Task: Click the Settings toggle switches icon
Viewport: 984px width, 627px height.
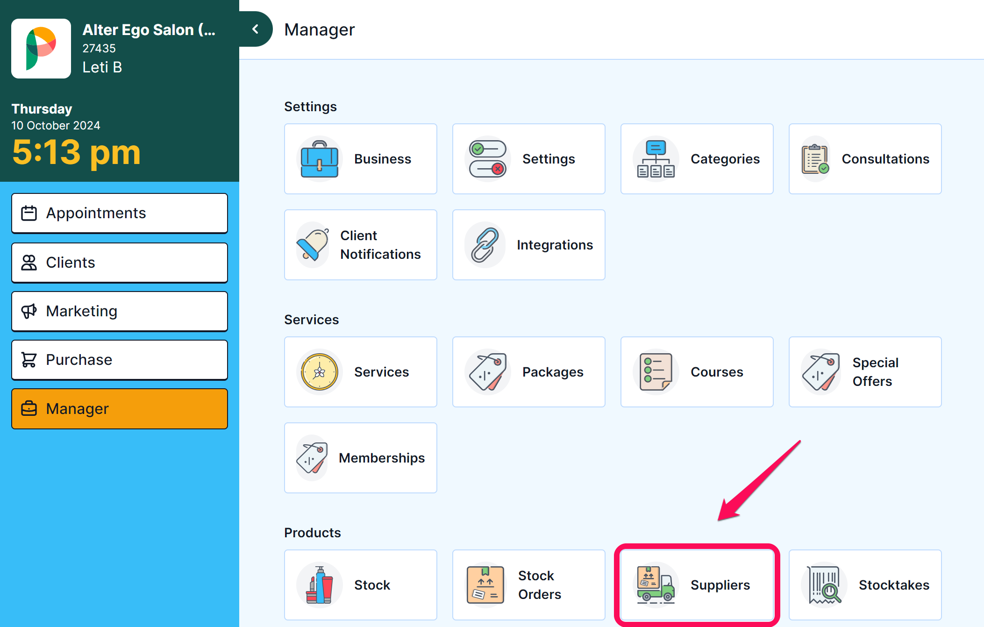Action: 488,159
